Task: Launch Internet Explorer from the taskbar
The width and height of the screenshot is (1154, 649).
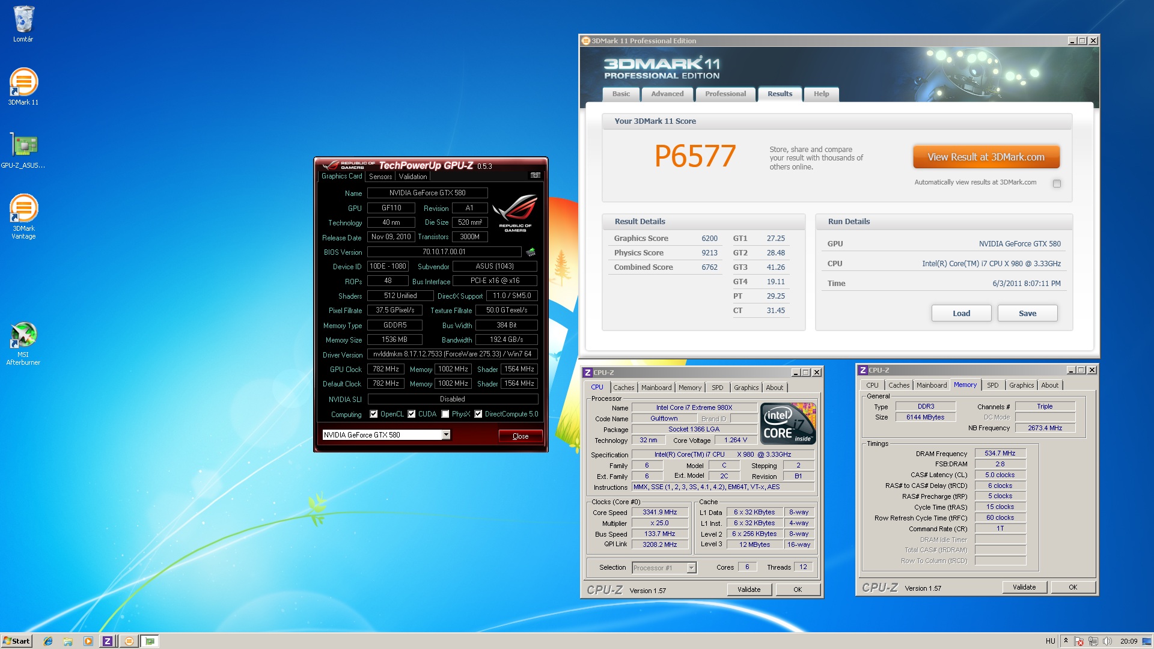Action: (x=48, y=641)
